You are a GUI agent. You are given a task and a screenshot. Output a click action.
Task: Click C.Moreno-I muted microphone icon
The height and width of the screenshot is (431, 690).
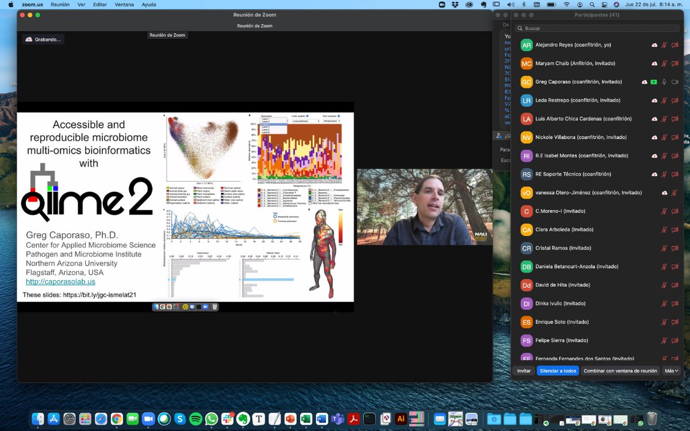[664, 211]
